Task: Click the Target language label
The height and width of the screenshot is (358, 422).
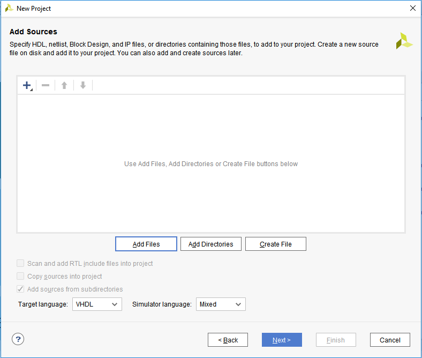Action: tap(43, 304)
